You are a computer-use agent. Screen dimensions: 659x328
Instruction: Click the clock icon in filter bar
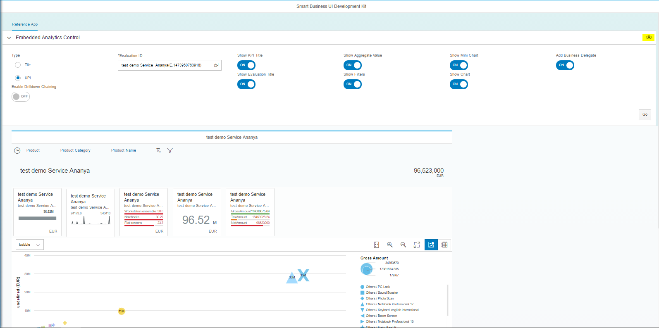17,151
